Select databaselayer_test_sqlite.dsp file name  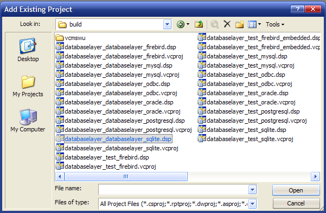247,130
